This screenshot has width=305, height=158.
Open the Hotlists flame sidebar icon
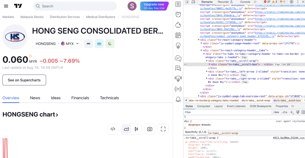(178, 25)
